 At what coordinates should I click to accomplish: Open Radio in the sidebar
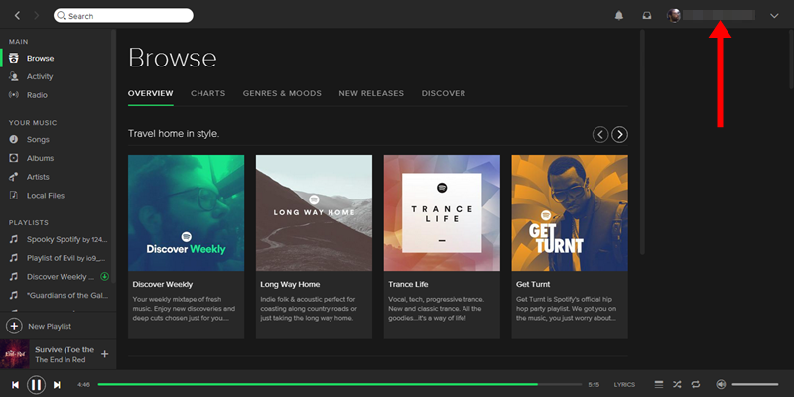37,95
